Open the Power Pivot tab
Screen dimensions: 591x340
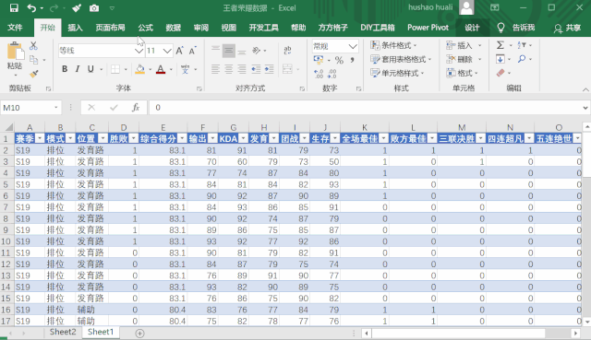point(428,28)
